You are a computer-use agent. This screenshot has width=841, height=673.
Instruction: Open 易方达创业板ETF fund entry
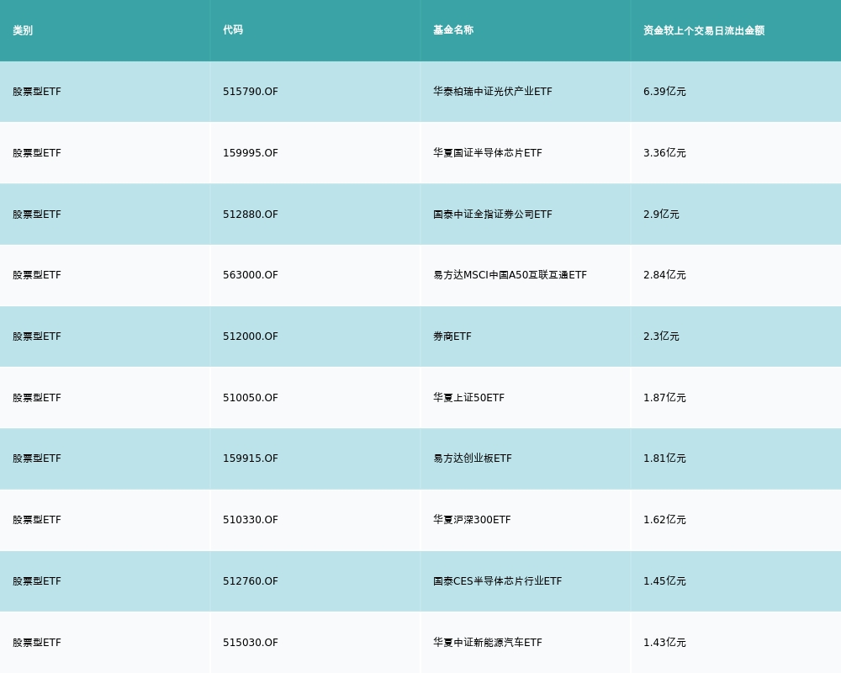click(473, 458)
